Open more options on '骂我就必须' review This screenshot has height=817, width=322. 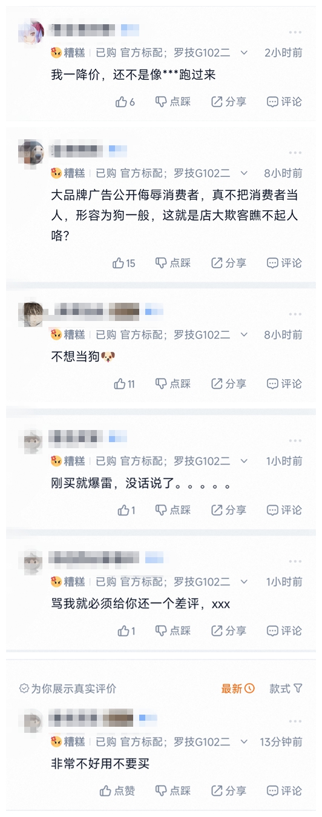(295, 561)
